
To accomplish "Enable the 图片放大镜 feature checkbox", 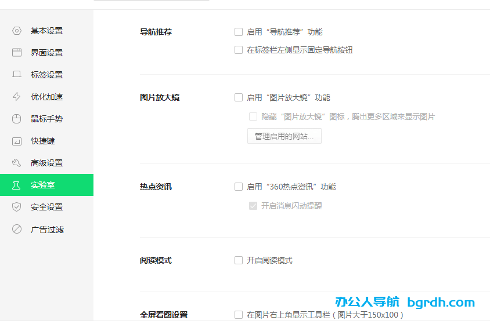I will (239, 97).
